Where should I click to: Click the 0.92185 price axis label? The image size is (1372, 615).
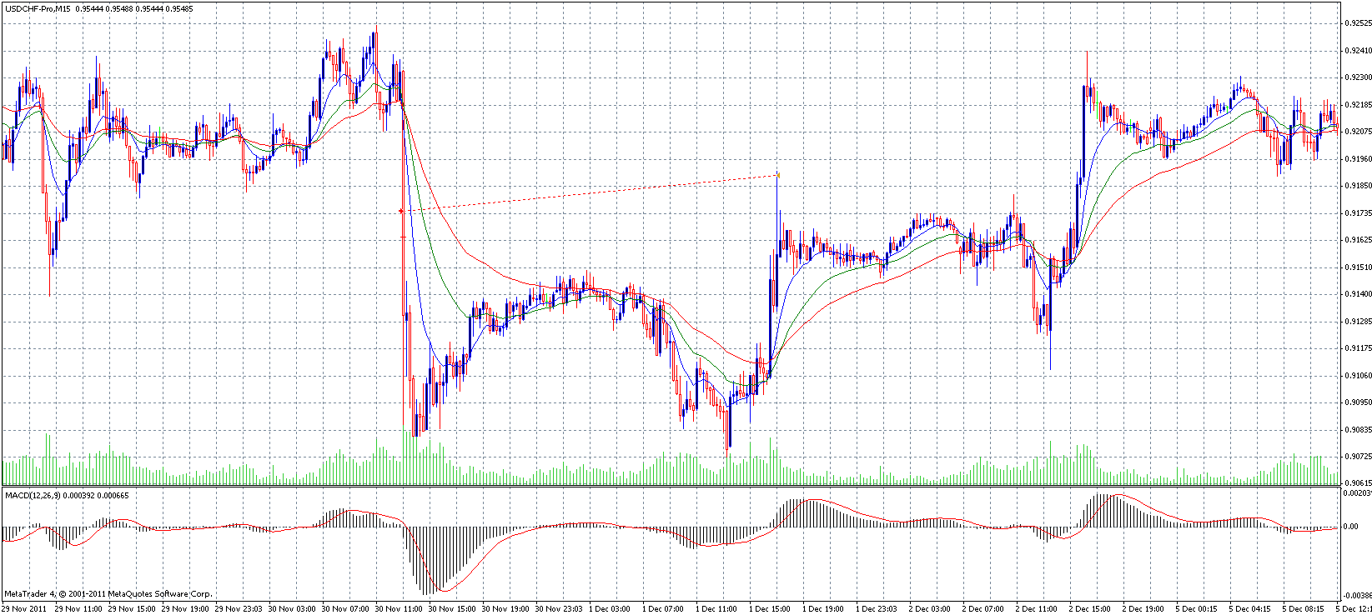(1359, 105)
